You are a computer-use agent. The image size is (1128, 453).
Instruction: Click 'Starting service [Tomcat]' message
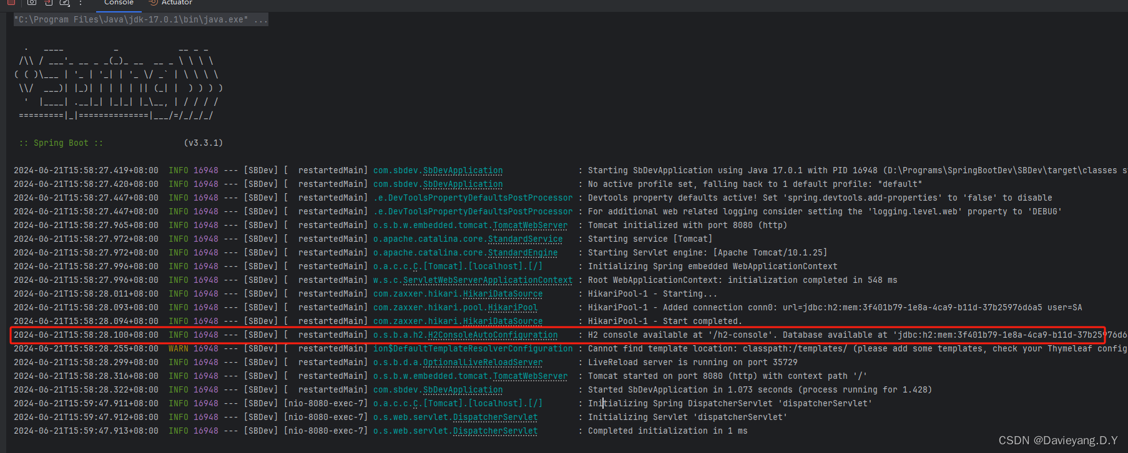tap(650, 239)
